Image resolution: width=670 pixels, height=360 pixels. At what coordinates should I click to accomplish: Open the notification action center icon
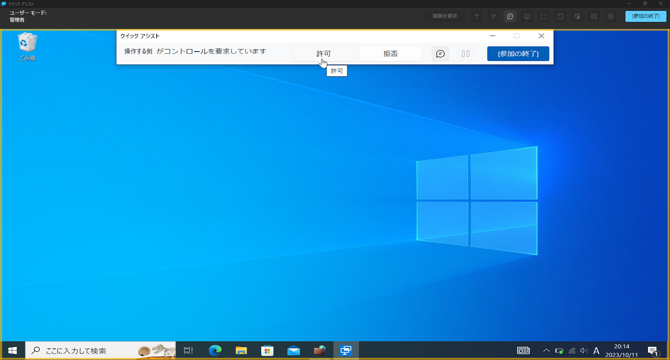coord(654,351)
